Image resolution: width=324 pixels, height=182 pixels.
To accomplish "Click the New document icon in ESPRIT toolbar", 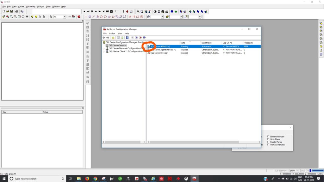I will 3,11.
